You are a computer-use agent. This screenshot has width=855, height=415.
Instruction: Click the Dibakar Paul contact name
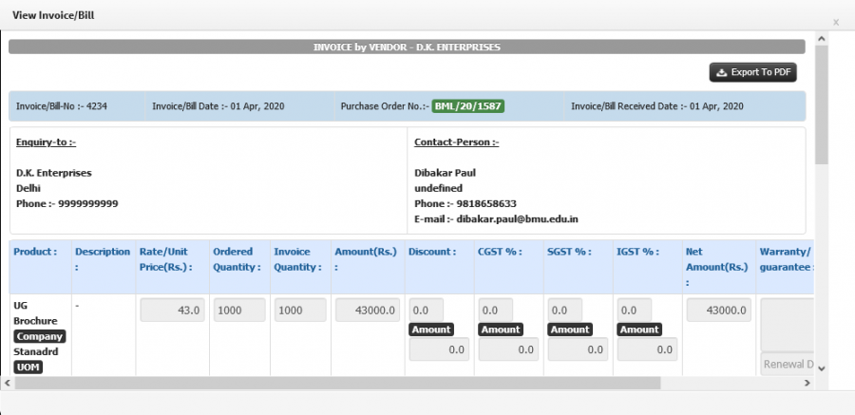445,174
